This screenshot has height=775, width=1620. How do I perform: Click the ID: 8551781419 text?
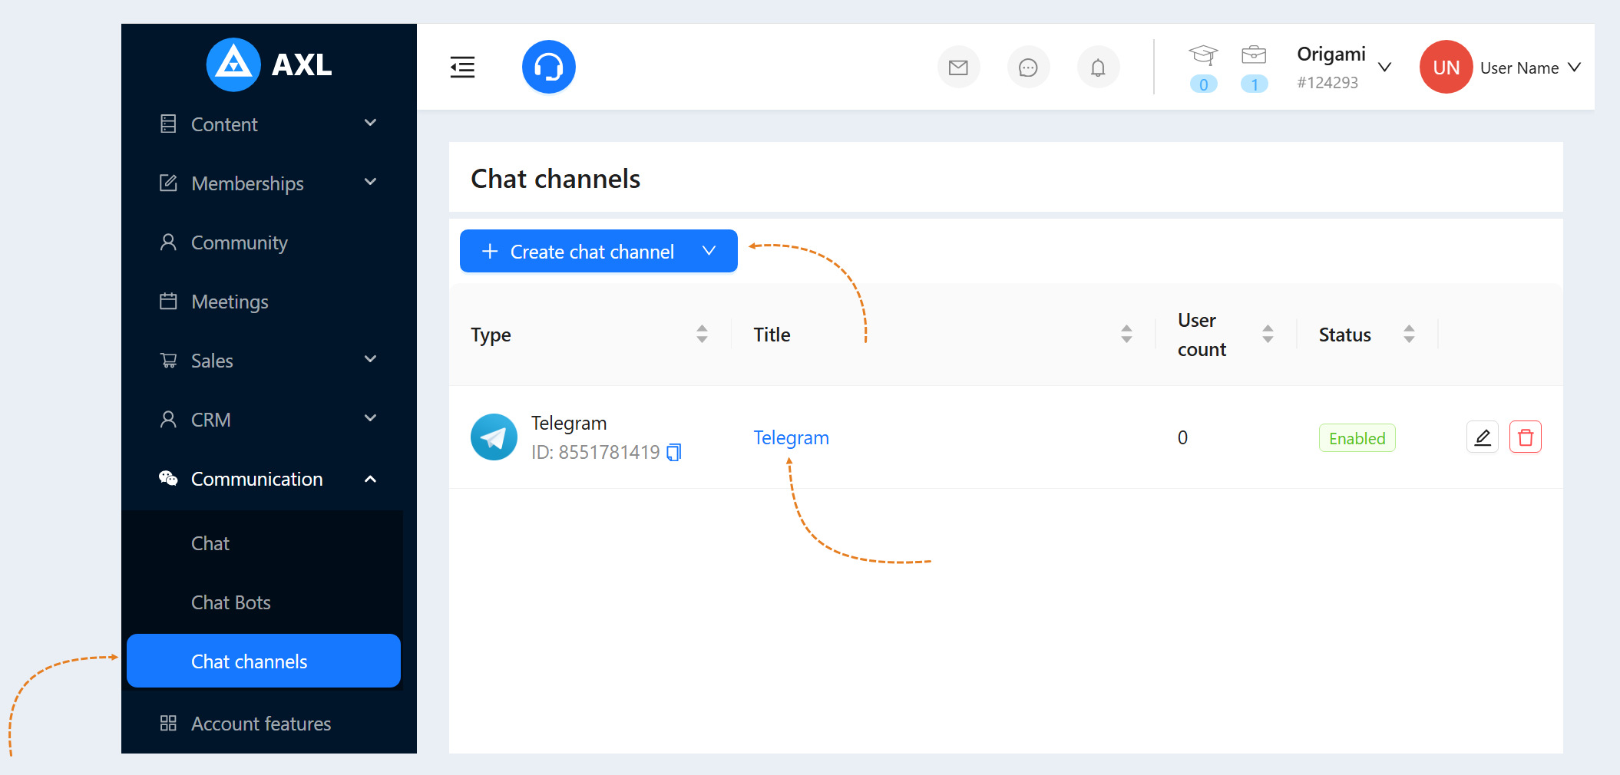point(596,453)
